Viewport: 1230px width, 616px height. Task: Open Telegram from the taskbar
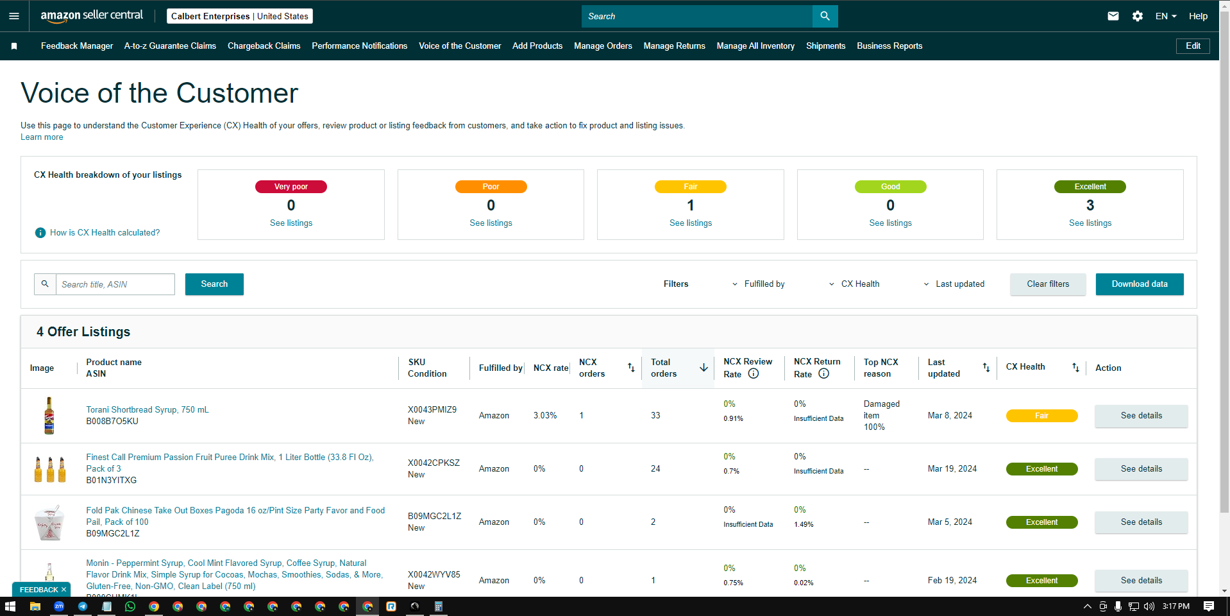tap(83, 606)
